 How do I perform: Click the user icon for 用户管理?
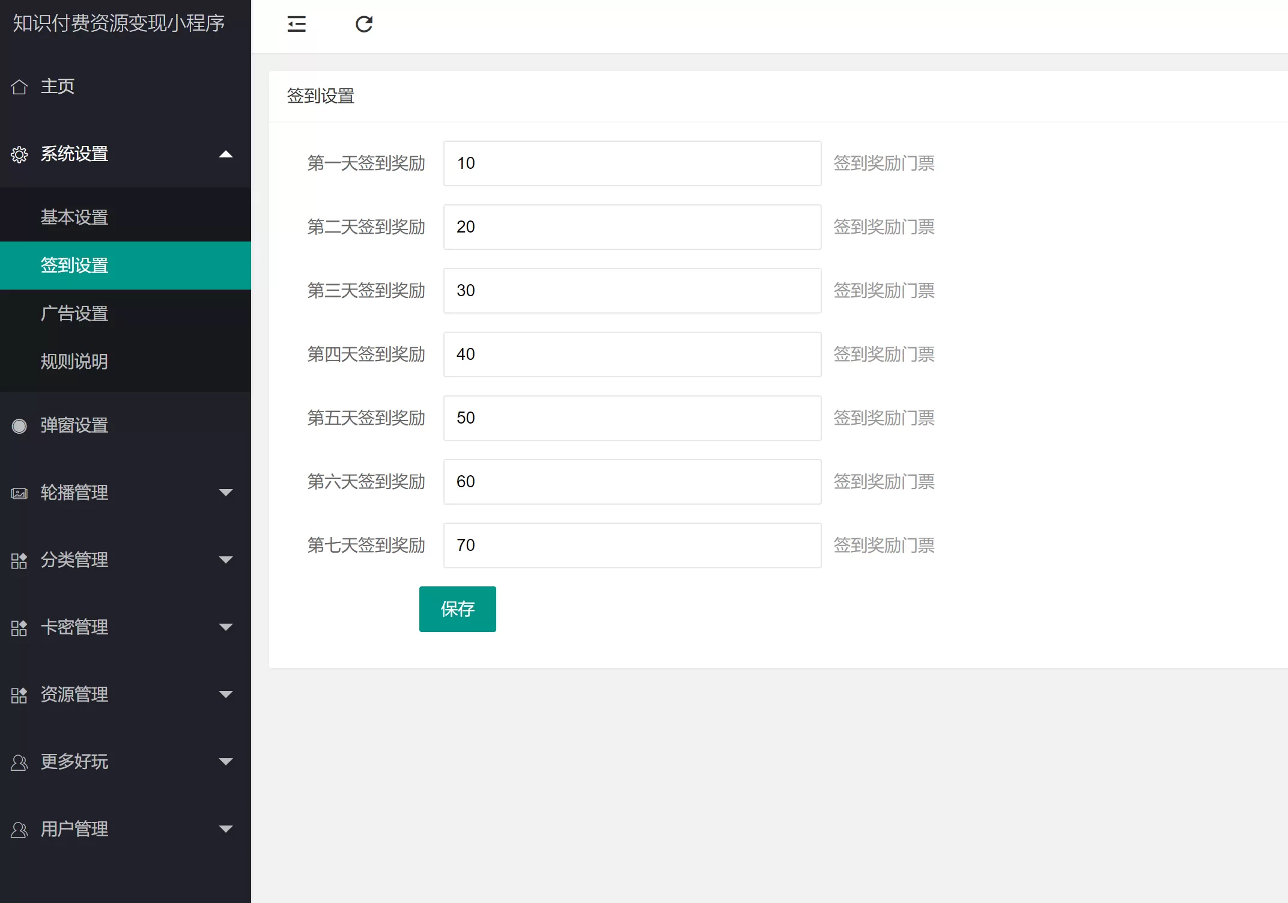(19, 830)
